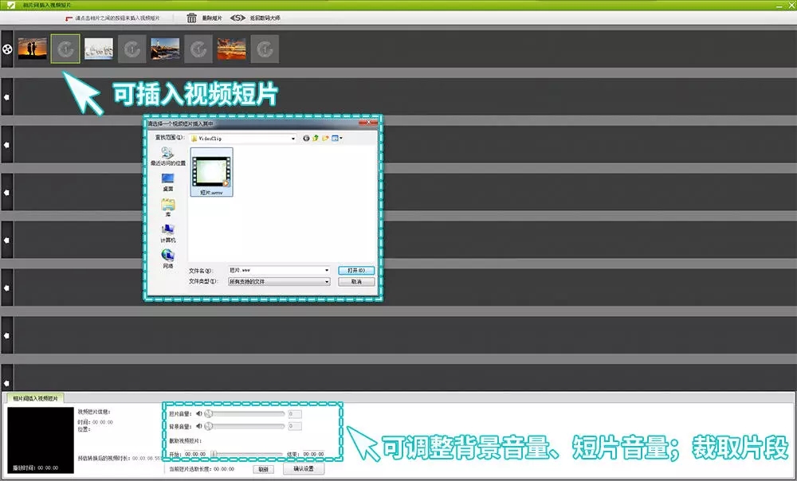The width and height of the screenshot is (797, 481).
Task: Open the VideoClip look-in dropdown
Action: pyautogui.click(x=243, y=138)
